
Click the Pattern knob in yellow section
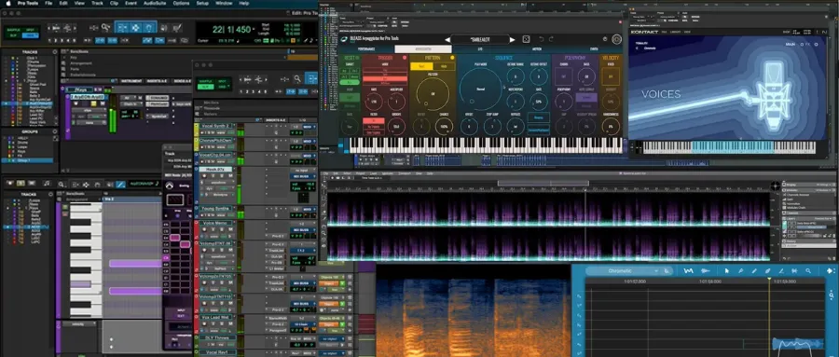click(x=433, y=94)
